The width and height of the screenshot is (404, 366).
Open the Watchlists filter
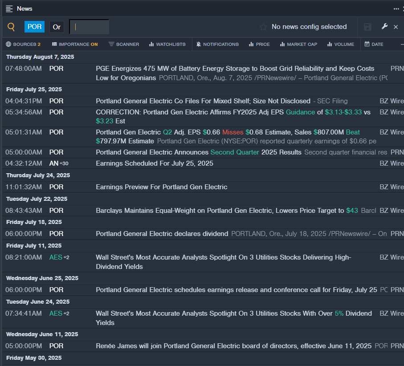point(167,44)
